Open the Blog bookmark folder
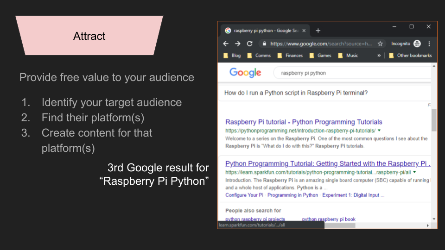The width and height of the screenshot is (445, 250). tap(232, 56)
